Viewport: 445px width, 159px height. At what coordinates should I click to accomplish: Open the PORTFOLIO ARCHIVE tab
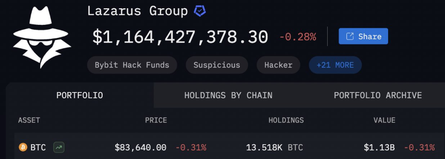tap(378, 96)
